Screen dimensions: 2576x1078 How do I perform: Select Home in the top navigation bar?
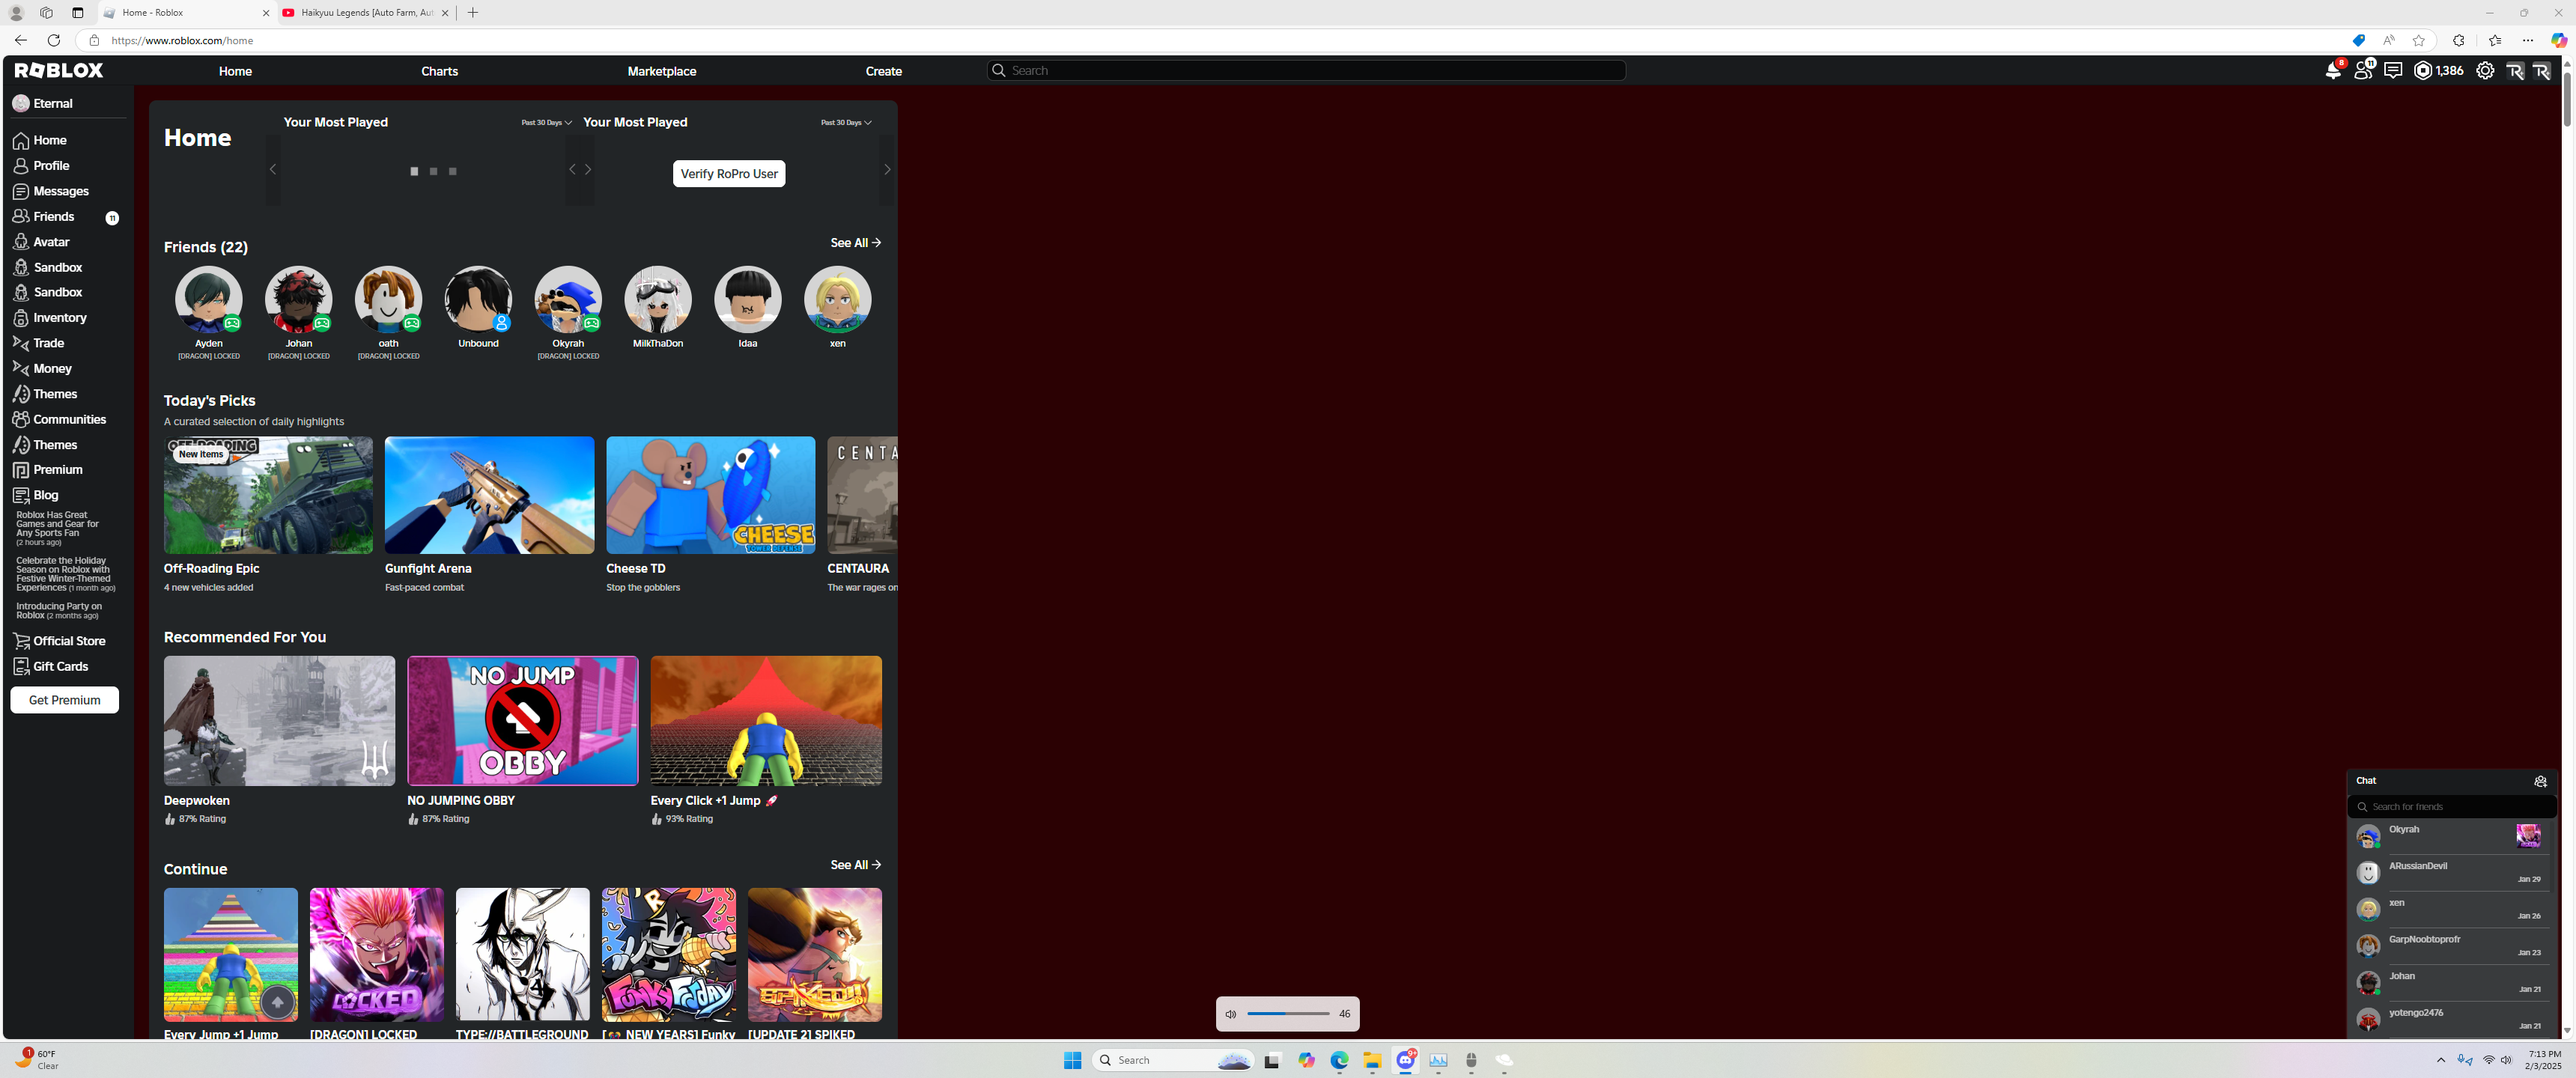pos(235,71)
